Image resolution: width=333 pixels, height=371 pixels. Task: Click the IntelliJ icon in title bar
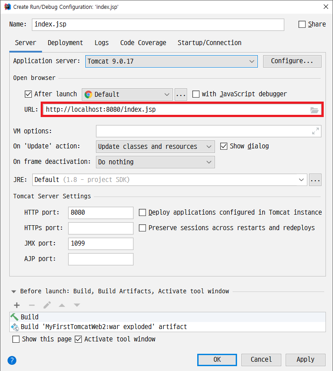pyautogui.click(x=8, y=7)
